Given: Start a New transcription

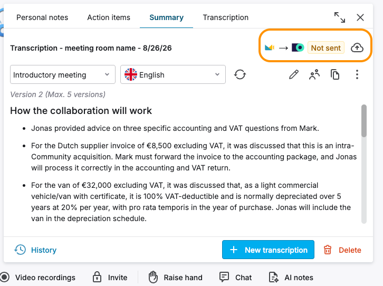Looking at the screenshot, I should click(268, 250).
